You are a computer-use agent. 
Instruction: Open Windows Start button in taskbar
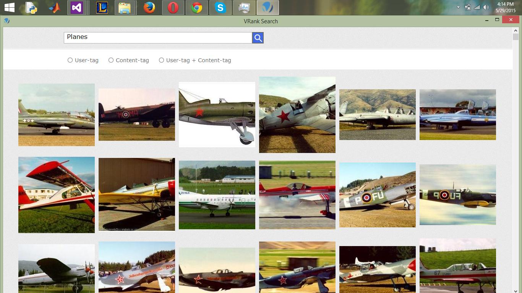coord(10,8)
